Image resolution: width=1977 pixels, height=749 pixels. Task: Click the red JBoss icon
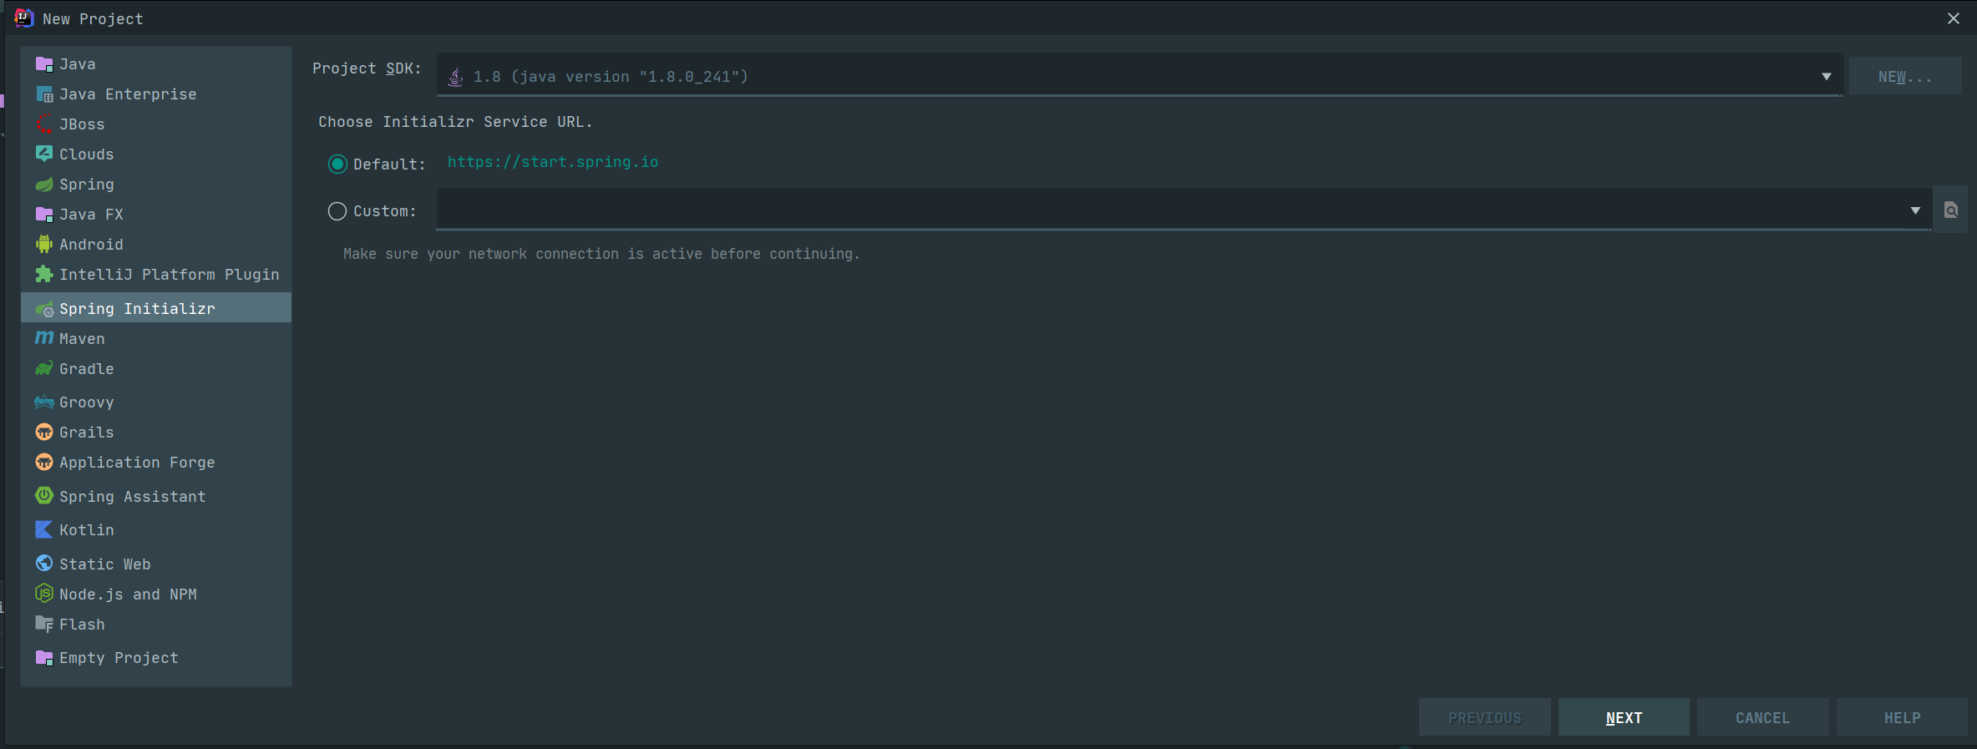click(44, 124)
